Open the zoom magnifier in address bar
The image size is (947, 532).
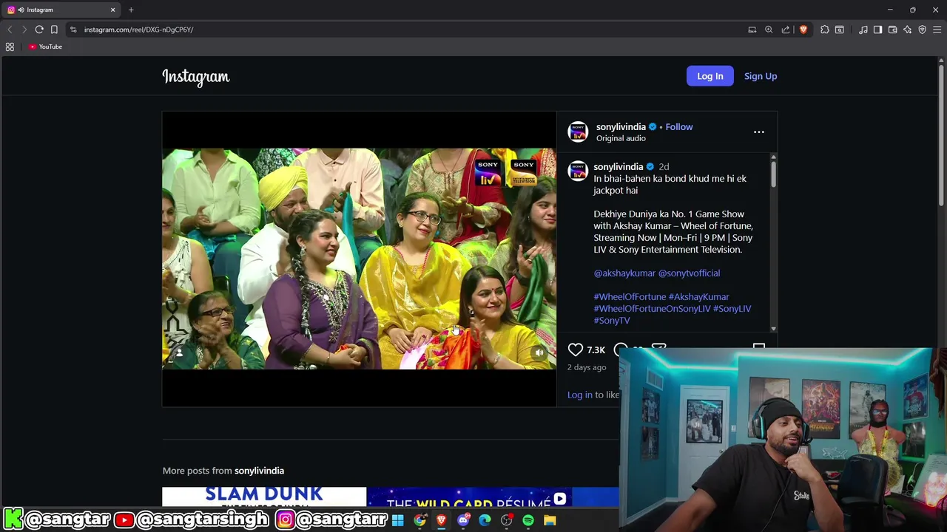(769, 30)
